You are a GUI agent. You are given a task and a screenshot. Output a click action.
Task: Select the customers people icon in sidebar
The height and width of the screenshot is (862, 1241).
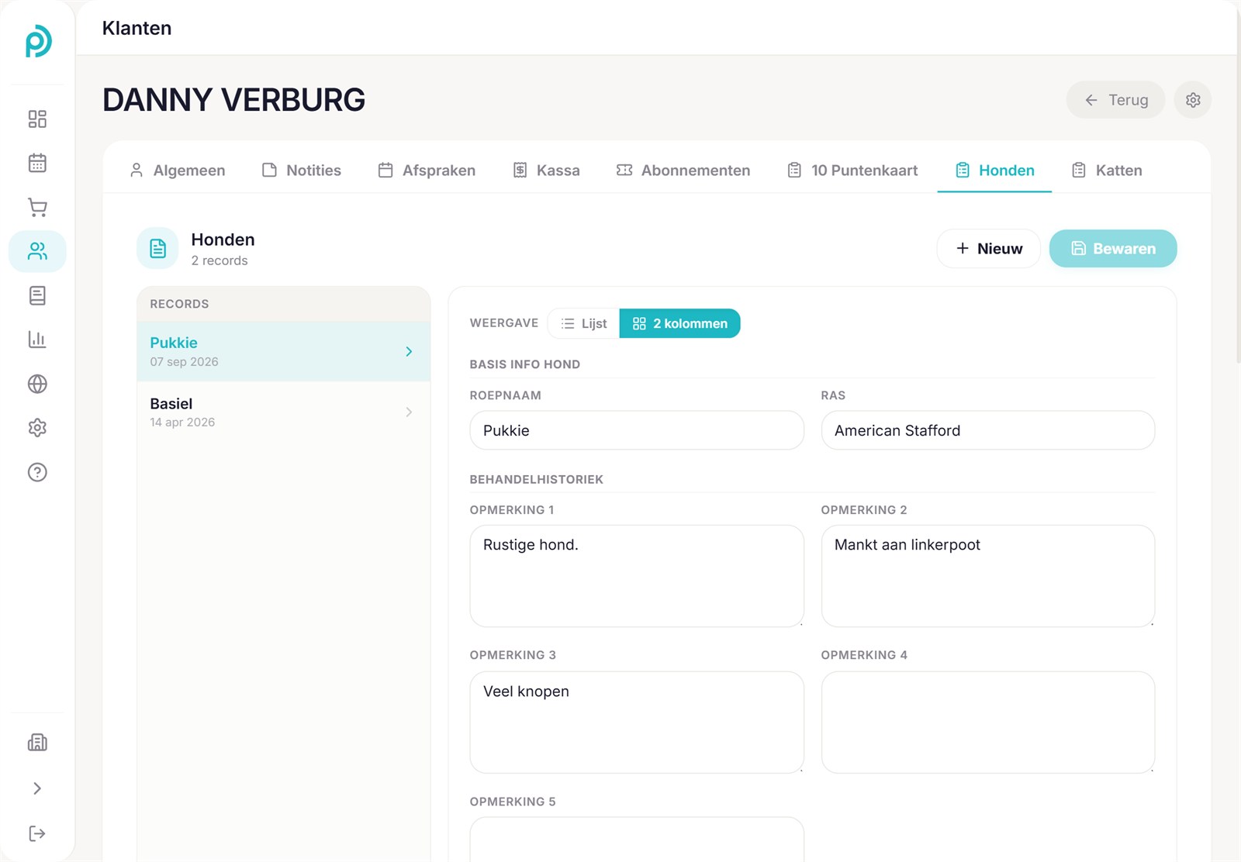(37, 251)
